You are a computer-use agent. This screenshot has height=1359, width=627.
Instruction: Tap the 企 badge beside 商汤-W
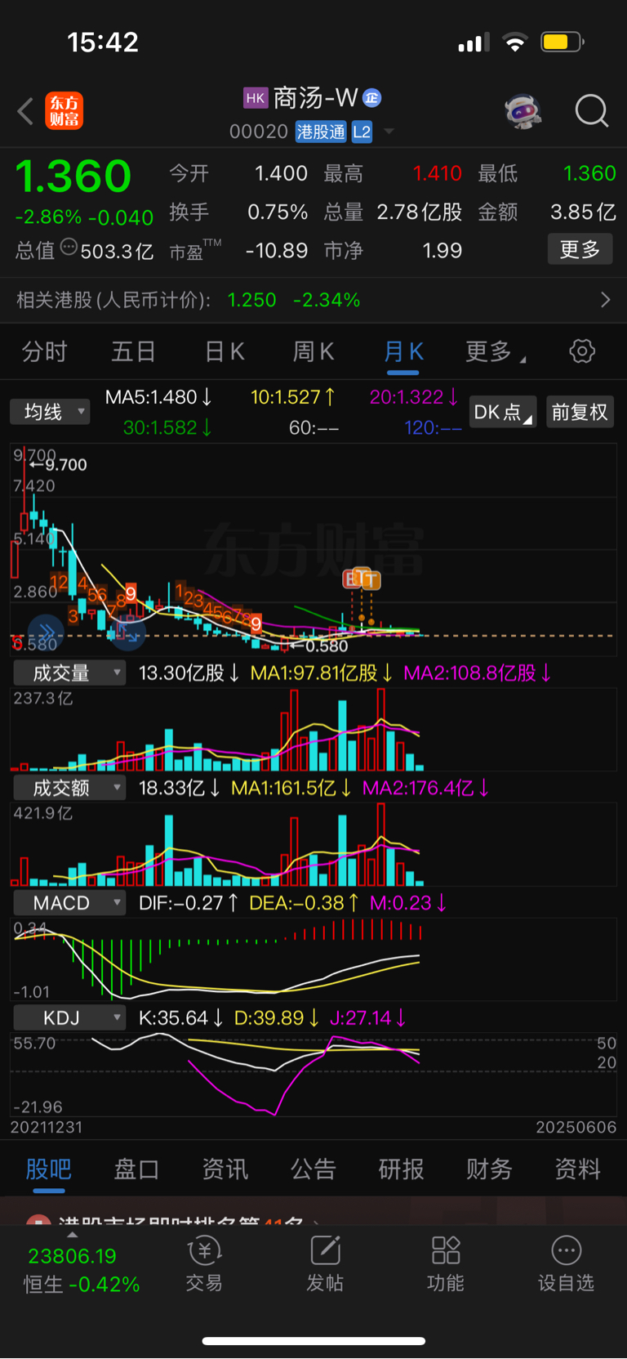372,98
